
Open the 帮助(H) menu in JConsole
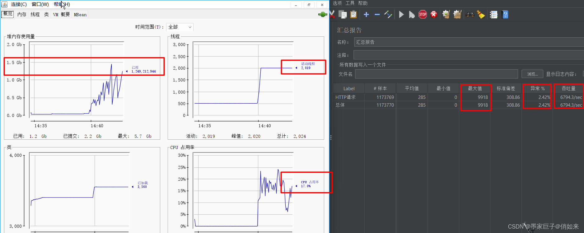coord(62,4)
